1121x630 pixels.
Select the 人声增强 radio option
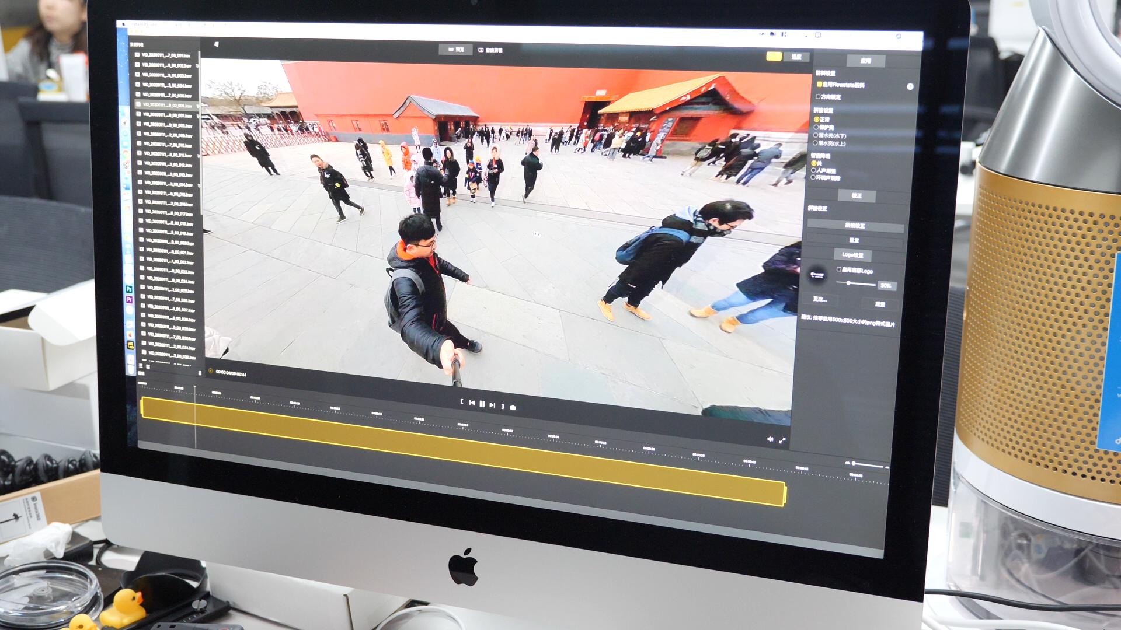click(813, 170)
